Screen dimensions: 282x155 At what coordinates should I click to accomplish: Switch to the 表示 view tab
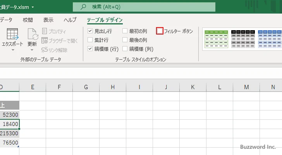point(48,20)
